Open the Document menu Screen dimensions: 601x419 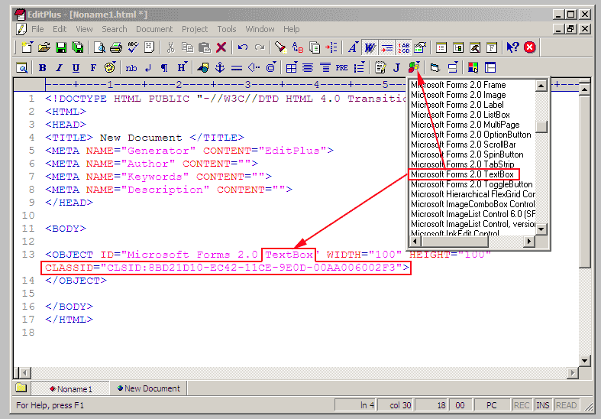154,29
